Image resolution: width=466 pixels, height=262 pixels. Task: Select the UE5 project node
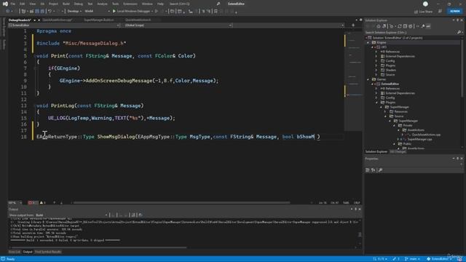384,47
